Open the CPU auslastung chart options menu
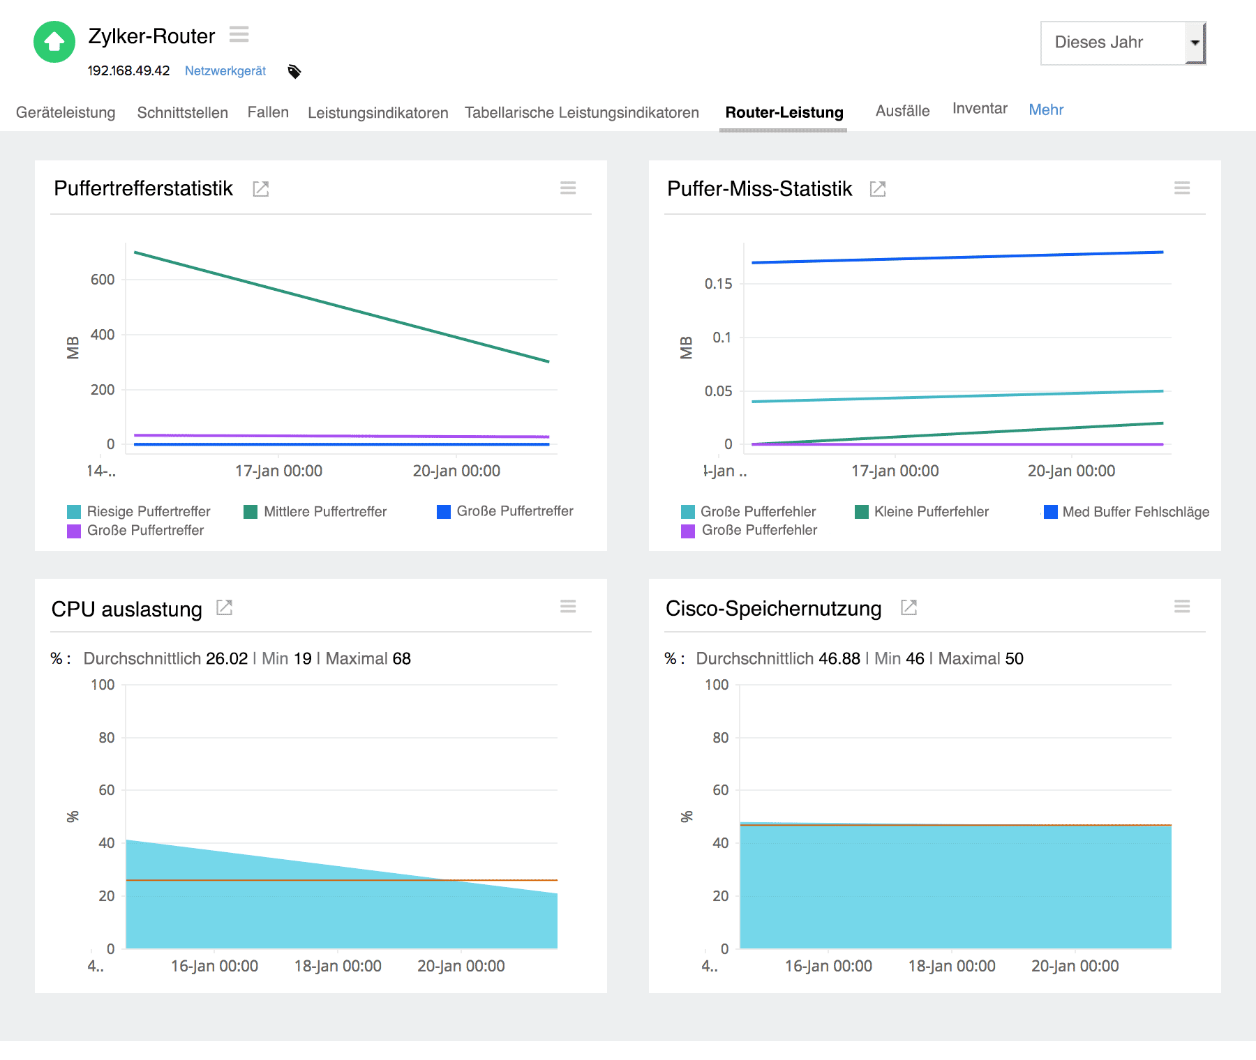 [x=568, y=607]
